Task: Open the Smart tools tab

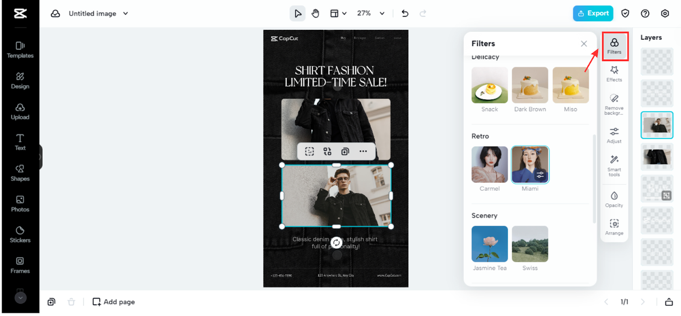Action: click(x=614, y=166)
